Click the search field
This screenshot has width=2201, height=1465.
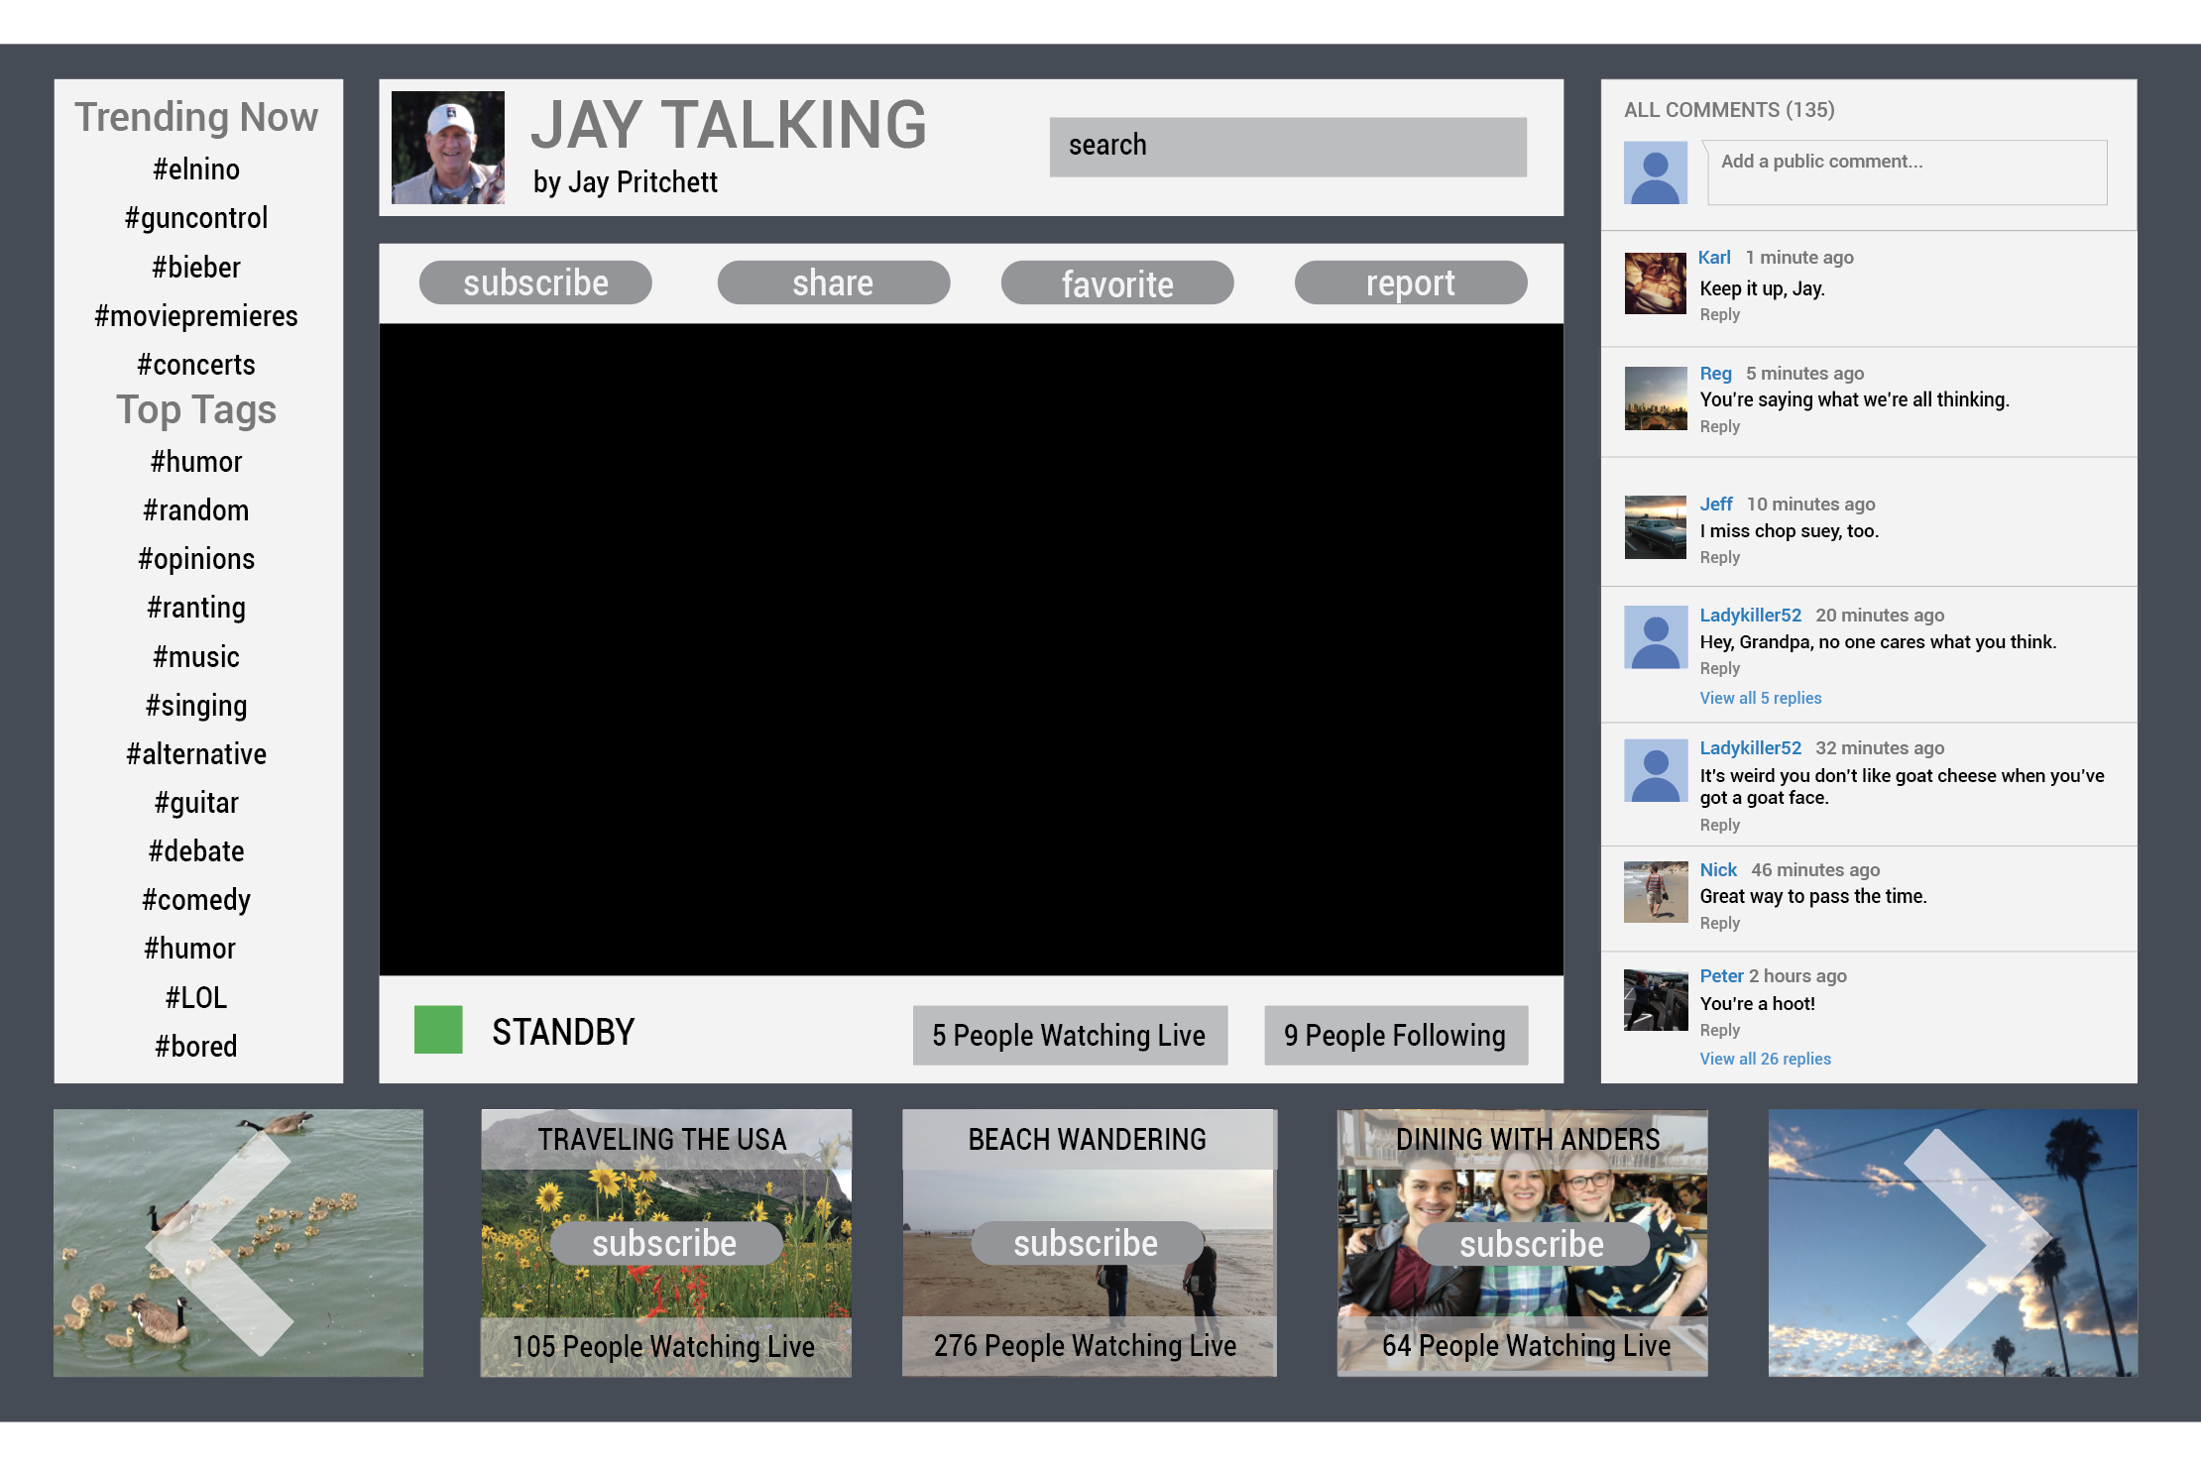click(1287, 147)
